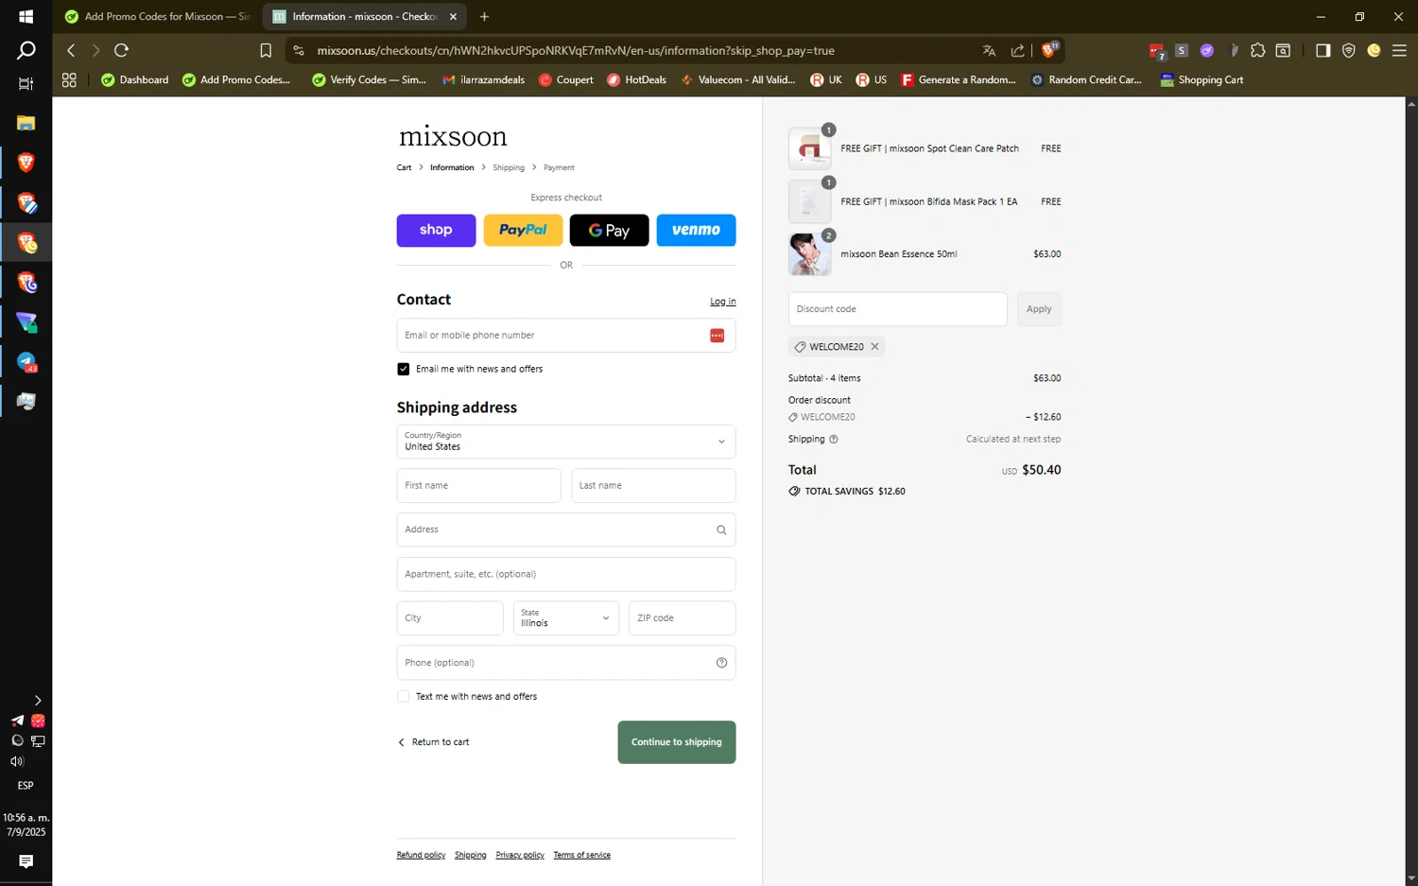Screen dimensions: 1418x886
Task: Click Return to cart link
Action: click(x=434, y=742)
